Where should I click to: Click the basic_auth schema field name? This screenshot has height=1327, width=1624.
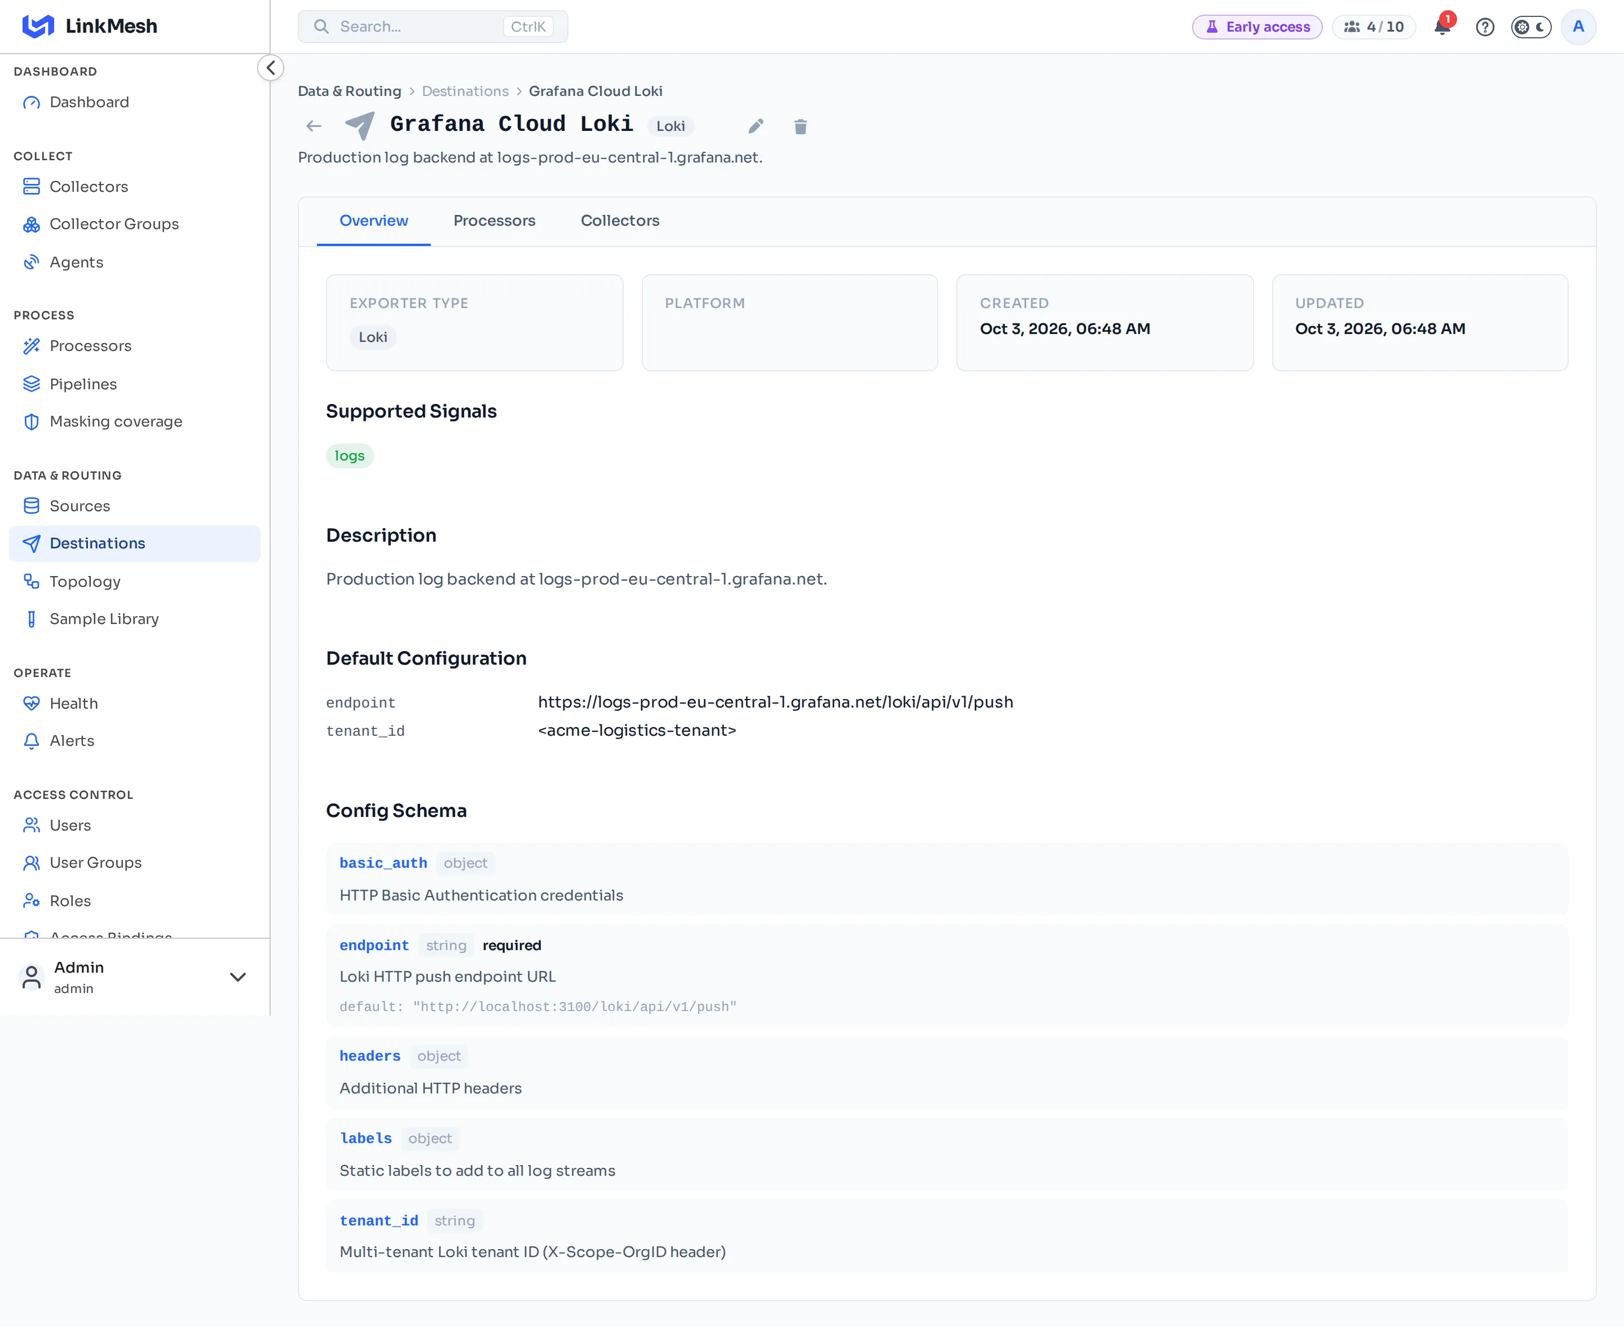pyautogui.click(x=383, y=863)
